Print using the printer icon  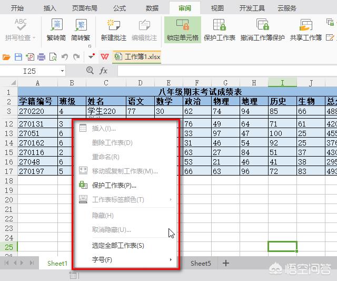coord(41,57)
